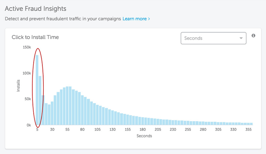Select the tallest bar at 5 seconds
266x154 pixels.
tap(37, 90)
